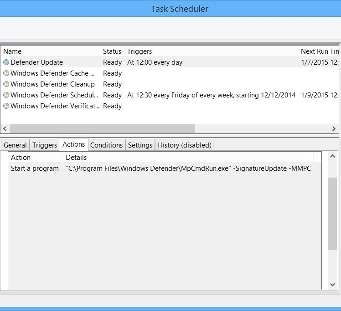Image resolution: width=341 pixels, height=311 pixels.
Task: Open the General tab
Action: pyautogui.click(x=15, y=145)
